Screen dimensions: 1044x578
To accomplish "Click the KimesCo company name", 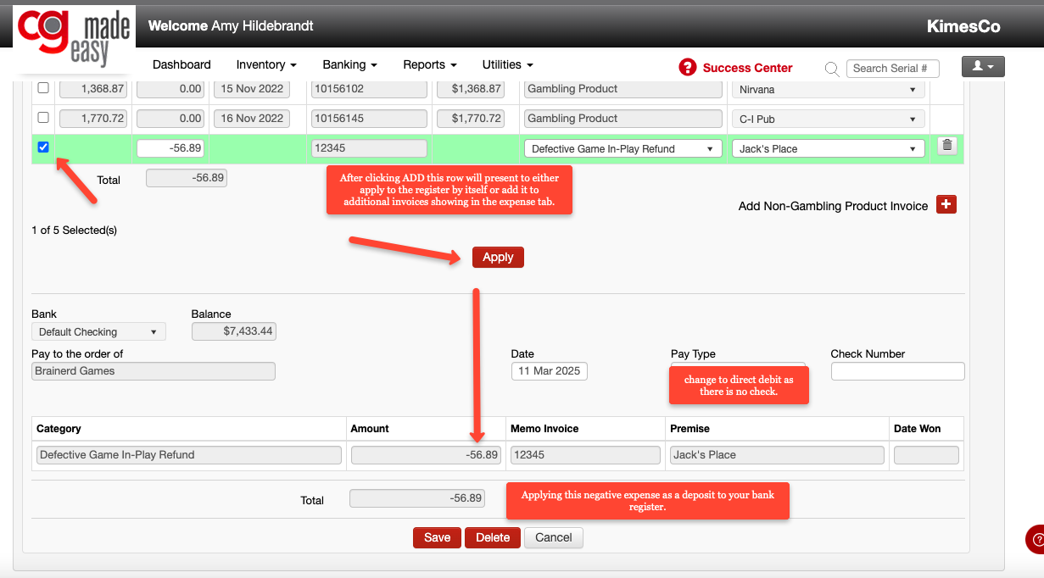I will click(963, 26).
